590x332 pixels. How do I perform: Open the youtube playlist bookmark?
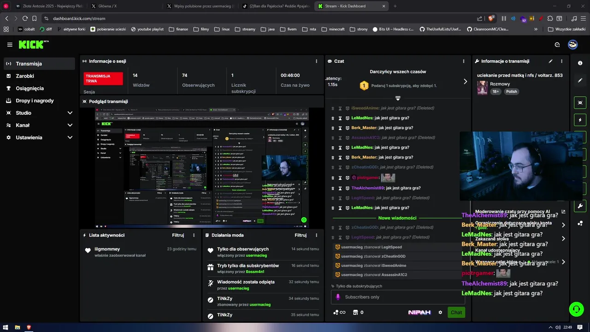point(147,29)
